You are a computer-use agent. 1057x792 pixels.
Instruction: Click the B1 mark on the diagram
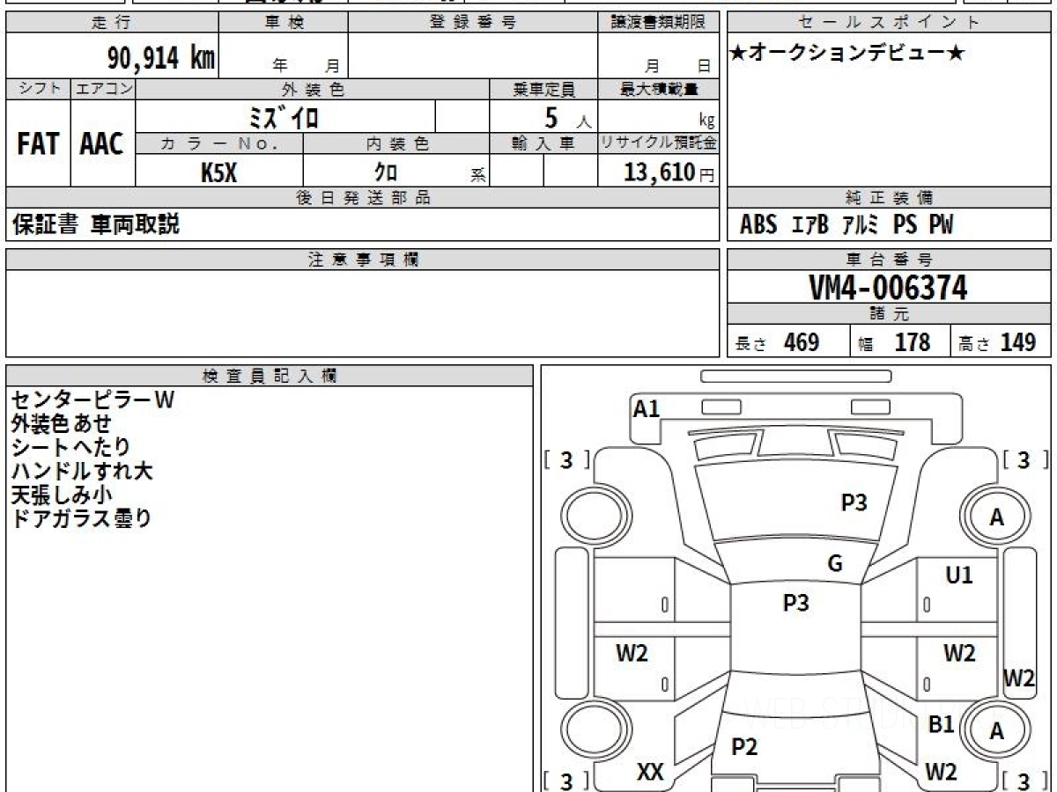click(942, 725)
